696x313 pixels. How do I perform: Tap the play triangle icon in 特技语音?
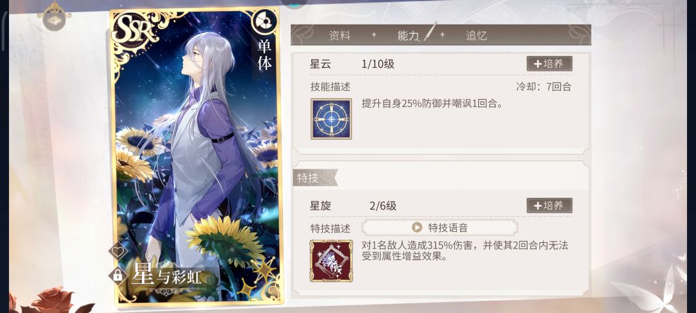coord(417,227)
